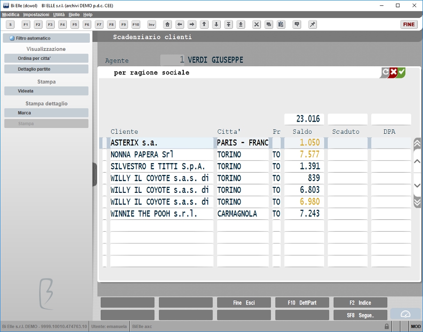Click the grey refresh arrow icon
Viewport: 423px width, 332px height.
pyautogui.click(x=385, y=72)
